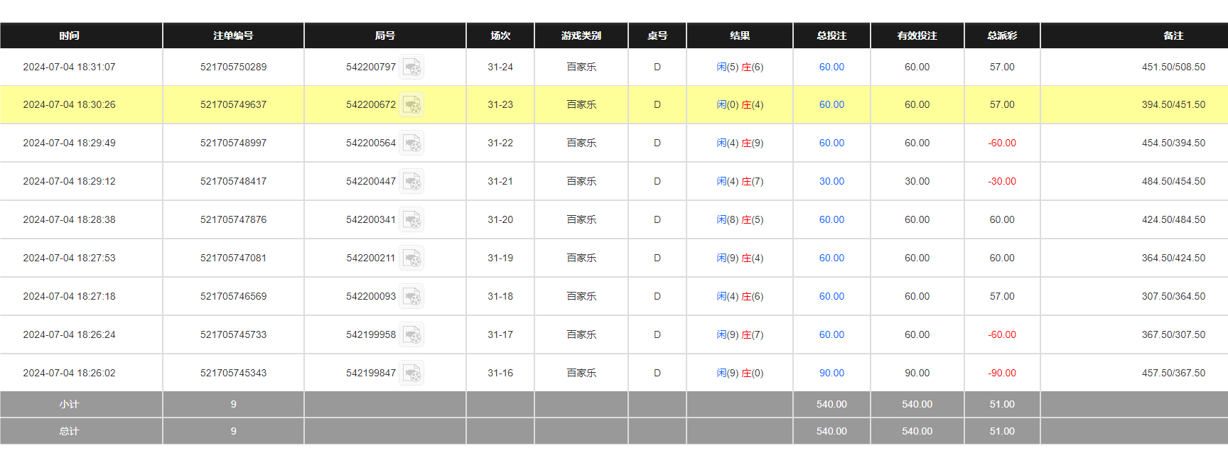Open video replay icon for round 542200797
This screenshot has height=458, width=1228.
click(411, 67)
